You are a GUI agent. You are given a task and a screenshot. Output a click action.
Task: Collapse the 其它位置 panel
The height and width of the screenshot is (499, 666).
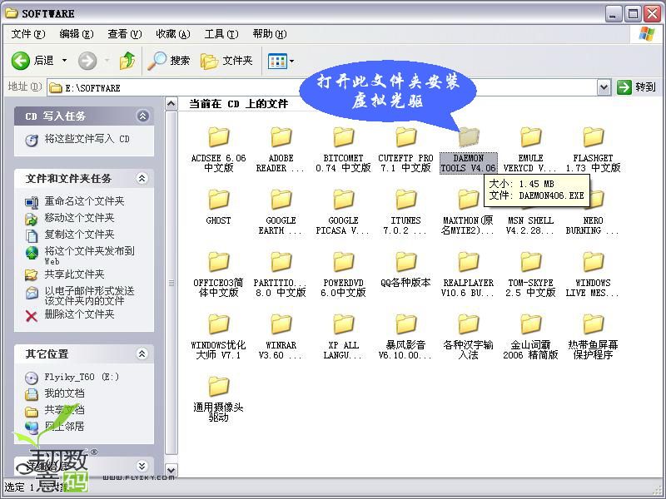(142, 353)
